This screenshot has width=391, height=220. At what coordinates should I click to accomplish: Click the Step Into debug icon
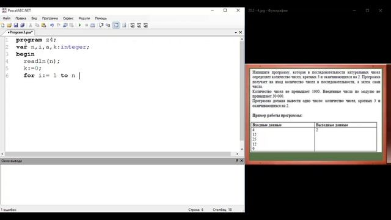coord(108,25)
